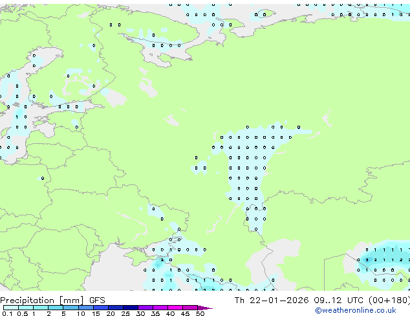
Task: Click the 30–35 mm purple swatch
Action: point(146,308)
